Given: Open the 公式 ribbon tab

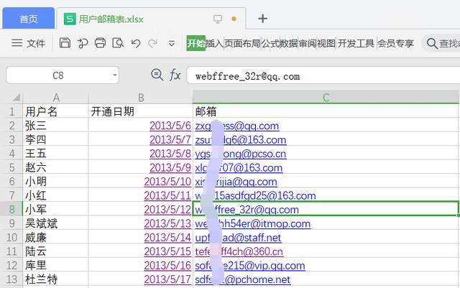Looking at the screenshot, I should (270, 43).
